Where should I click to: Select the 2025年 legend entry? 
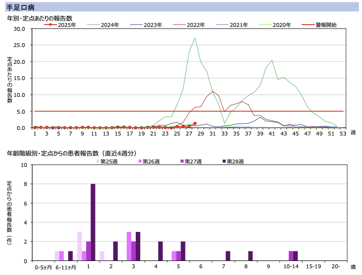(x=60, y=25)
